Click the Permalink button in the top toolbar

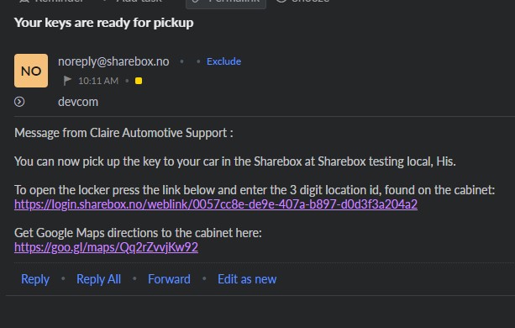coord(226,3)
